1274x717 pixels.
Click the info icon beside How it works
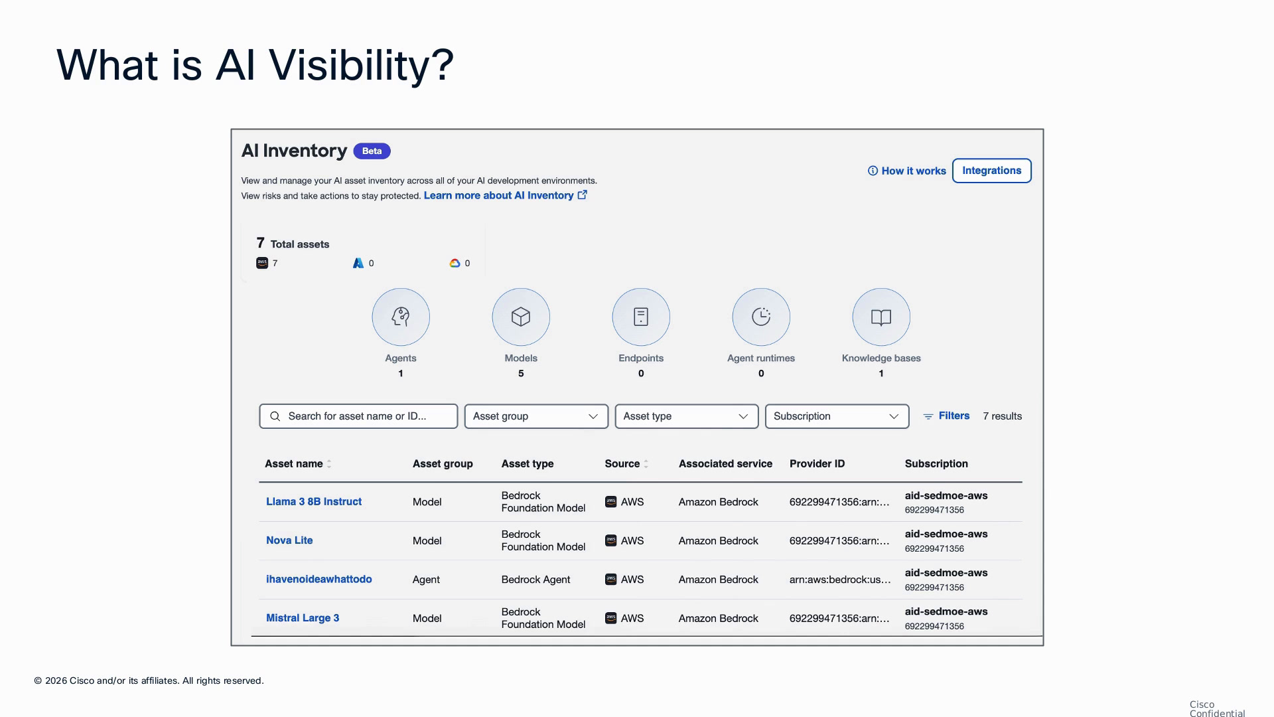[873, 171]
